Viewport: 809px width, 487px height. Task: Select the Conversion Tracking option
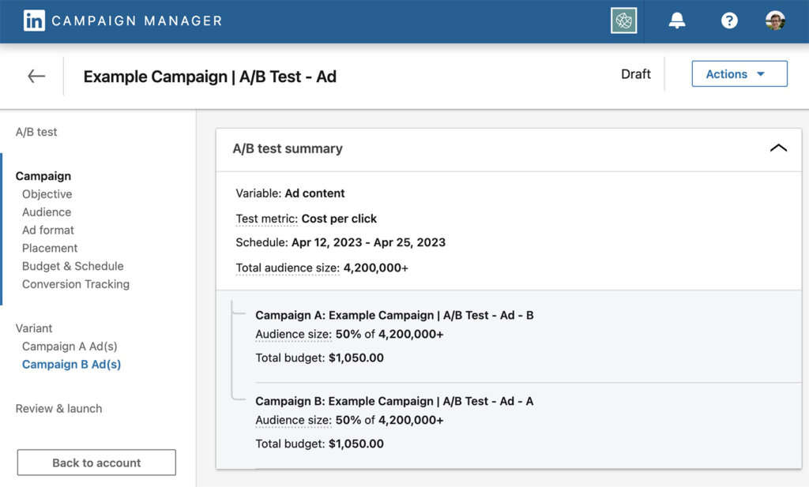pyautogui.click(x=75, y=284)
